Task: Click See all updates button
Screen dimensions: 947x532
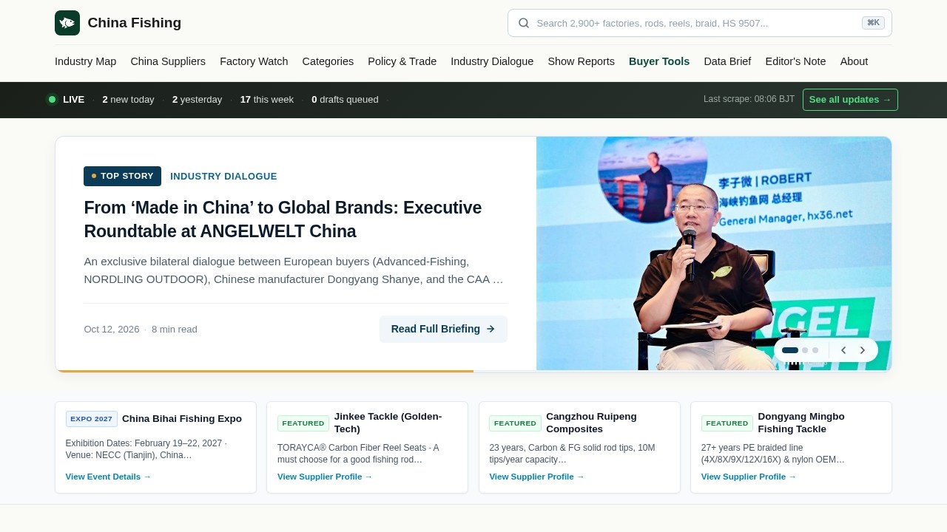Action: tap(850, 100)
